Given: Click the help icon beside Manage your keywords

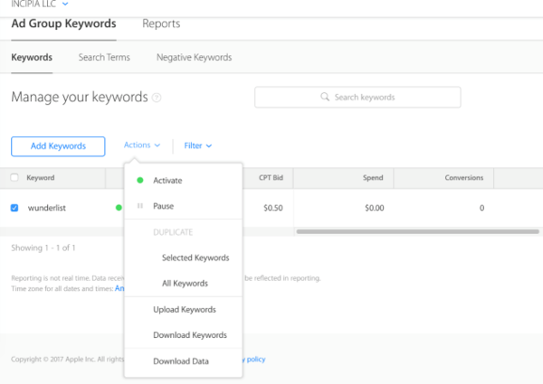Looking at the screenshot, I should pyautogui.click(x=157, y=98).
